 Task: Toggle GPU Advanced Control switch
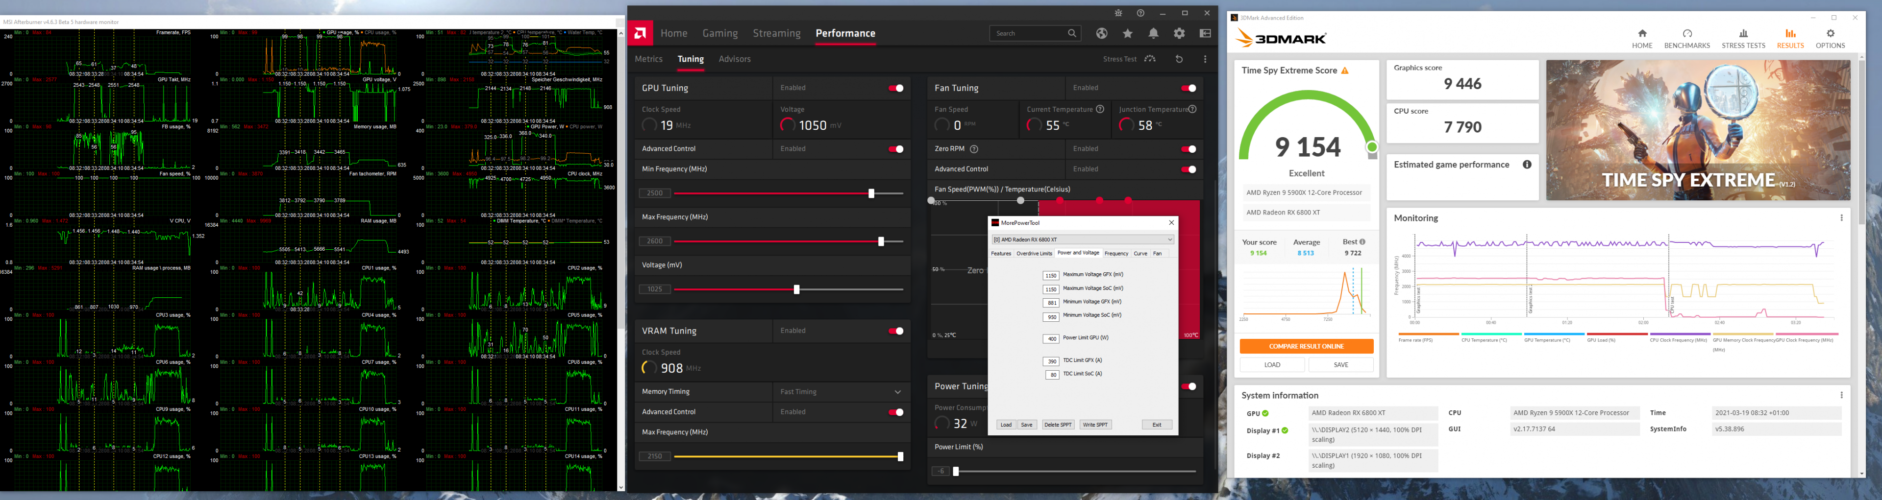click(896, 149)
